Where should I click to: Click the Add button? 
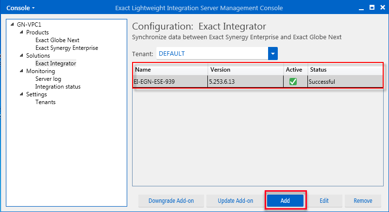point(285,200)
